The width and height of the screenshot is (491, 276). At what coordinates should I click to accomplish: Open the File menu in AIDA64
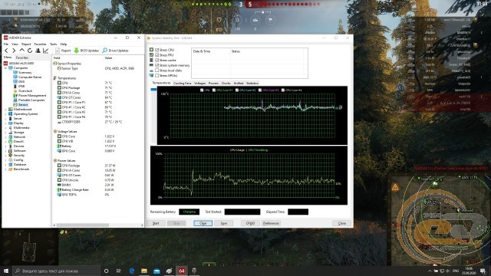tap(6, 44)
